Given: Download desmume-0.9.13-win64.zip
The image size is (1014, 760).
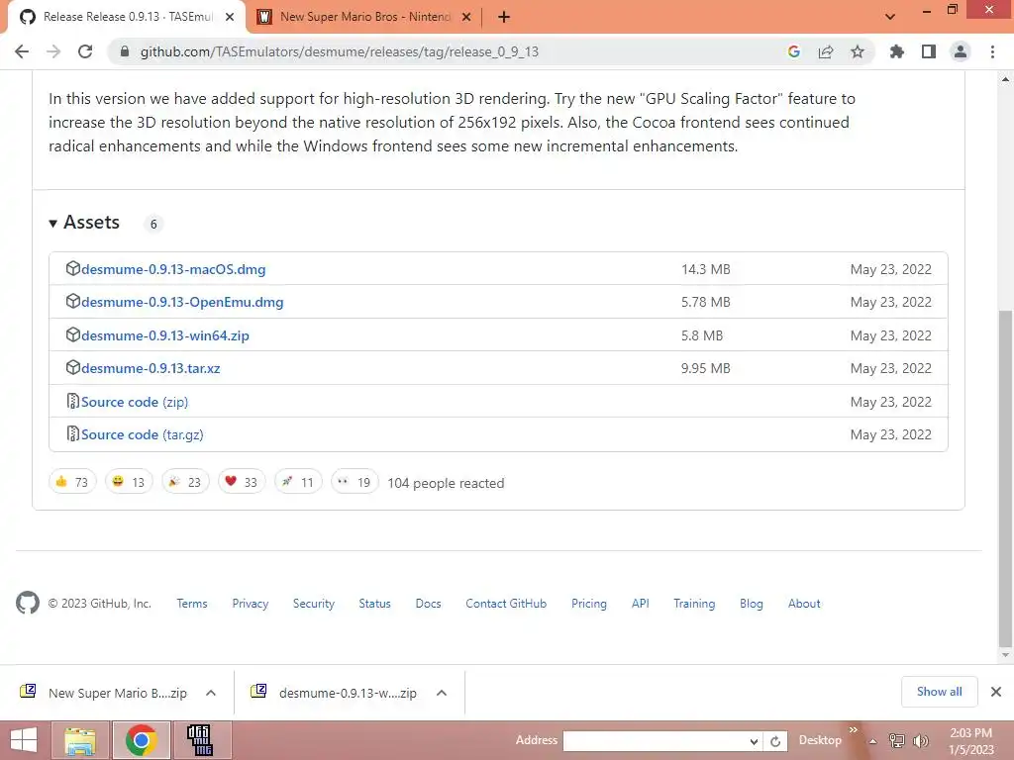Looking at the screenshot, I should click(x=165, y=336).
